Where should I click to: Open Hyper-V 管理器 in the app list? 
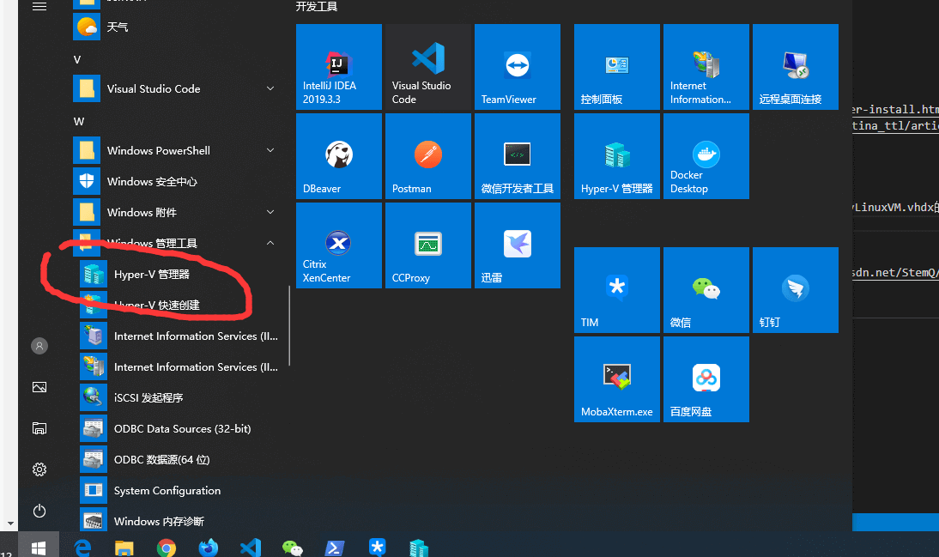point(152,275)
